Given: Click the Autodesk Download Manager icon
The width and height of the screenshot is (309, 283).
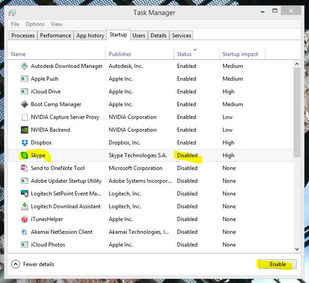Looking at the screenshot, I should tap(25, 66).
